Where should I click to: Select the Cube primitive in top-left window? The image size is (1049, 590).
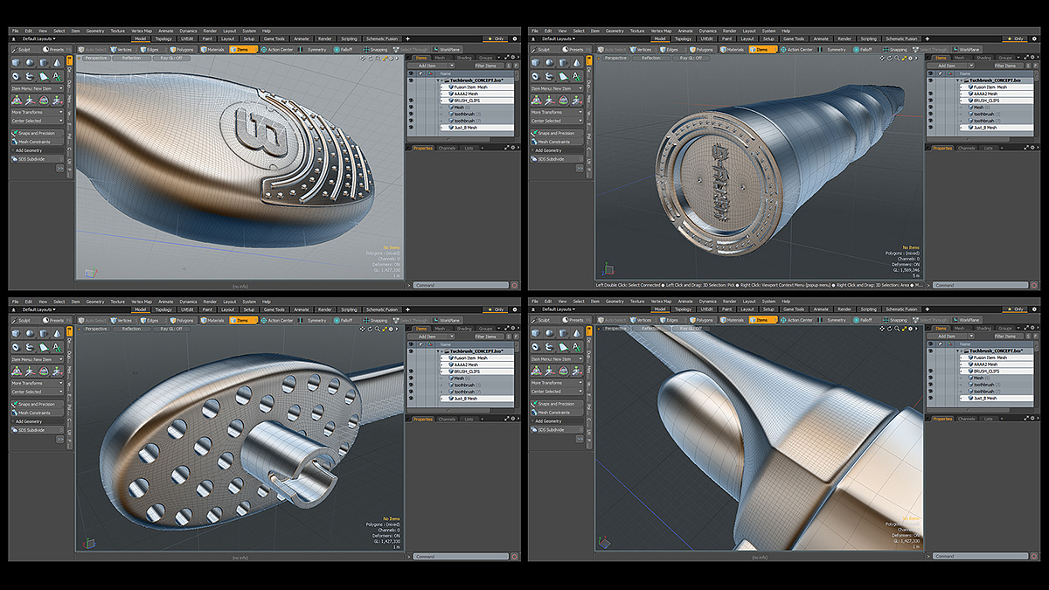pyautogui.click(x=16, y=63)
